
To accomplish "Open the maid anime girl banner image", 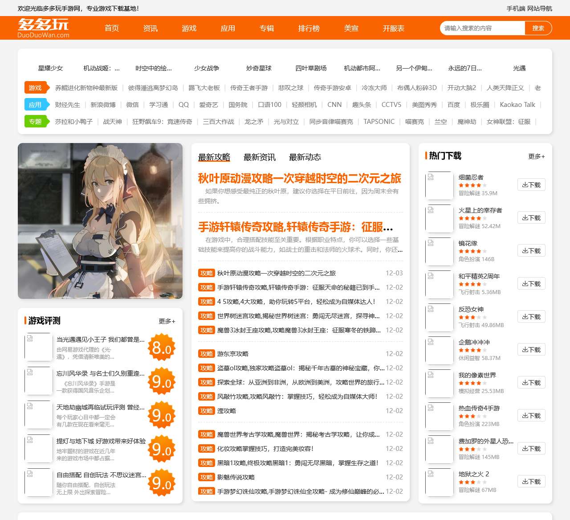I will pyautogui.click(x=100, y=221).
